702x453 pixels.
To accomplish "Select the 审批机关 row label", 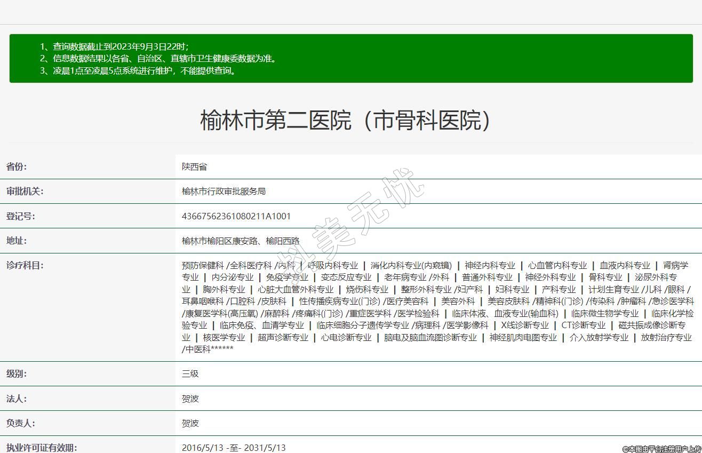I will pos(25,191).
